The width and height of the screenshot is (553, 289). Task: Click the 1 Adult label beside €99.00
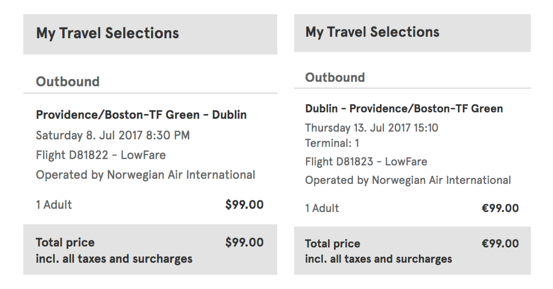pyautogui.click(x=322, y=208)
